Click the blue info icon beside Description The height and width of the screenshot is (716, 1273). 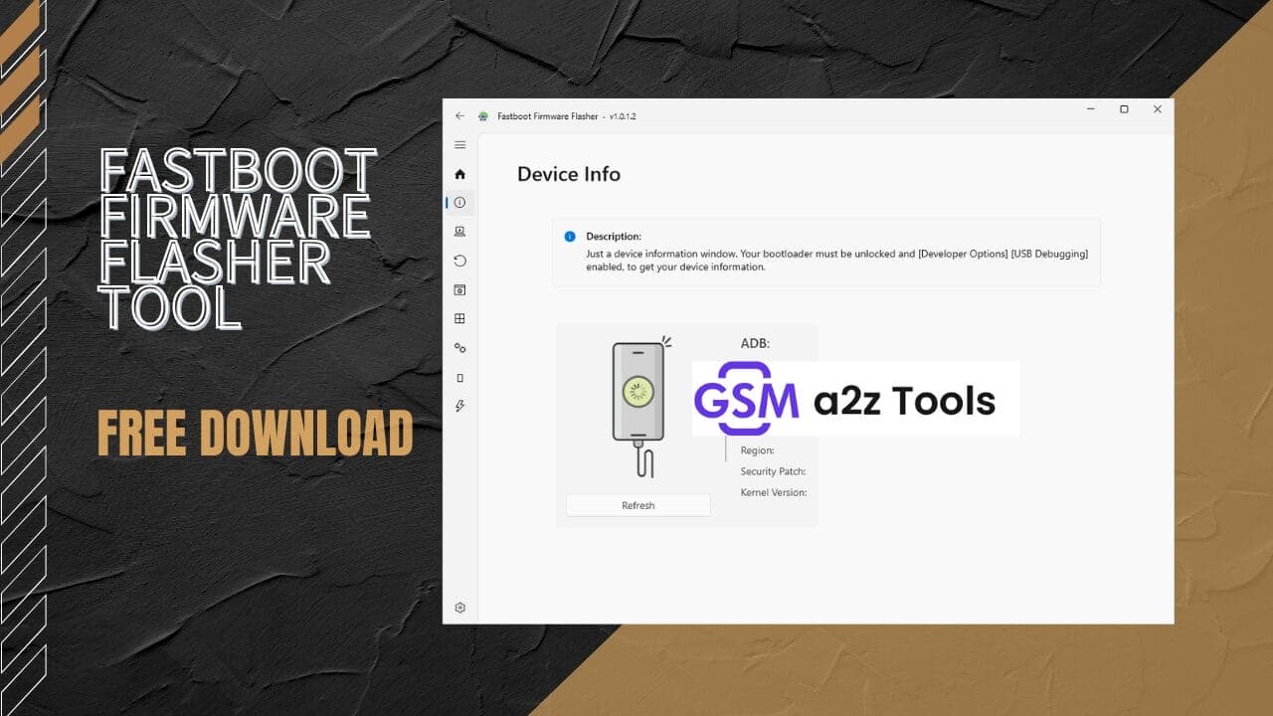(x=569, y=236)
